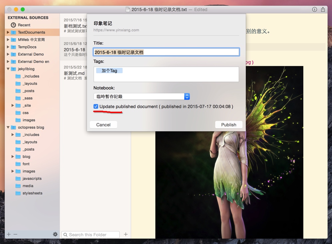Uncheck Update published document checkbox
Viewport: 332px width, 244px height.
point(96,106)
